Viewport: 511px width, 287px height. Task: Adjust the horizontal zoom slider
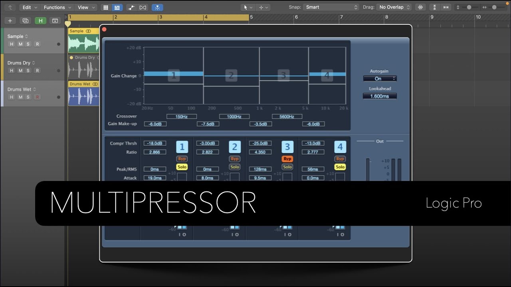(x=495, y=7)
